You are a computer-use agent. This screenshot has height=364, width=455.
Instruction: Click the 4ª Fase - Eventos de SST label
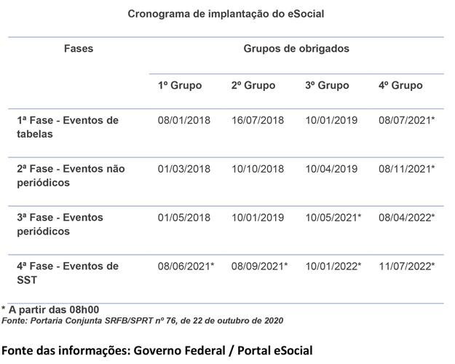coord(68,273)
